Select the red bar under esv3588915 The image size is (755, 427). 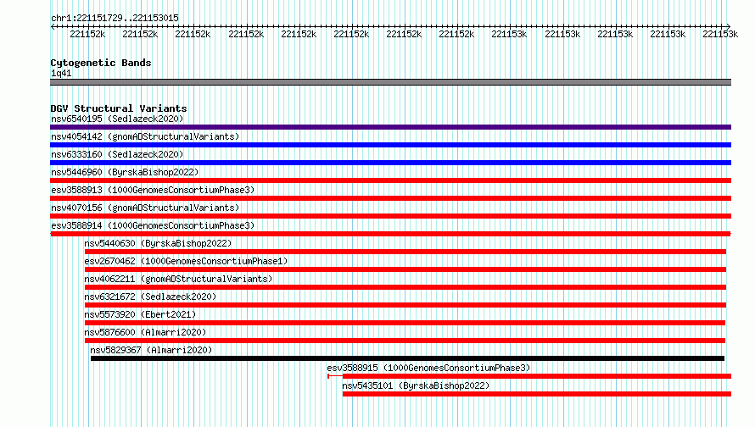(x=529, y=376)
